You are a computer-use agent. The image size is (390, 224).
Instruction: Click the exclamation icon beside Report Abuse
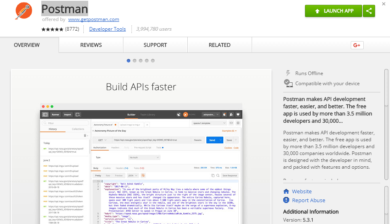coord(286,200)
